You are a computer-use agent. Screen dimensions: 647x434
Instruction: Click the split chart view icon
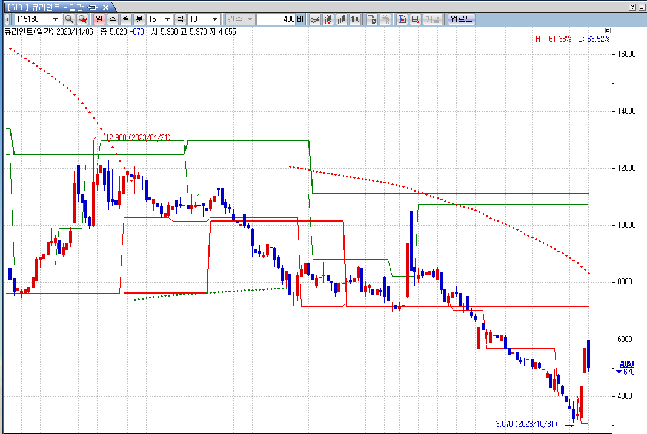tap(402, 19)
